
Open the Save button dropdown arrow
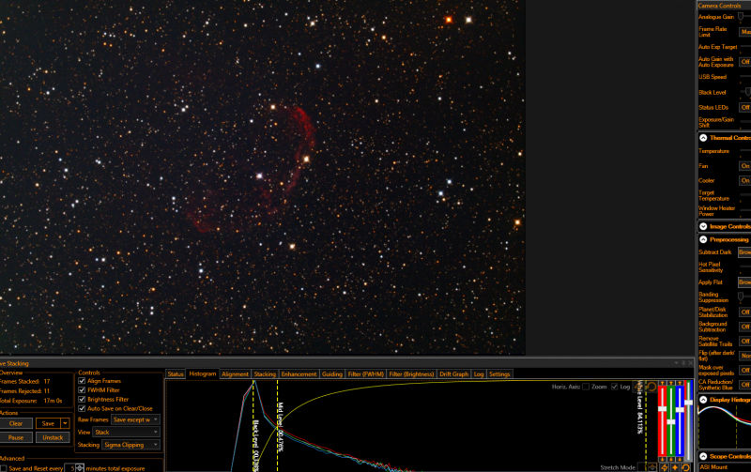tap(65, 423)
